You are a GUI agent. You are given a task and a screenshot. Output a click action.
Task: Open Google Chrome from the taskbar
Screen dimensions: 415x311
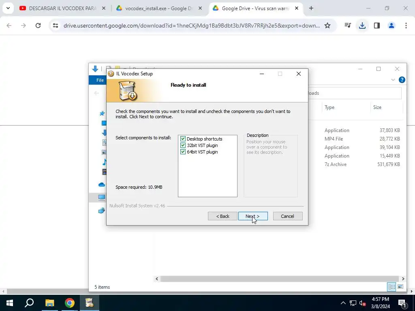coord(70,303)
